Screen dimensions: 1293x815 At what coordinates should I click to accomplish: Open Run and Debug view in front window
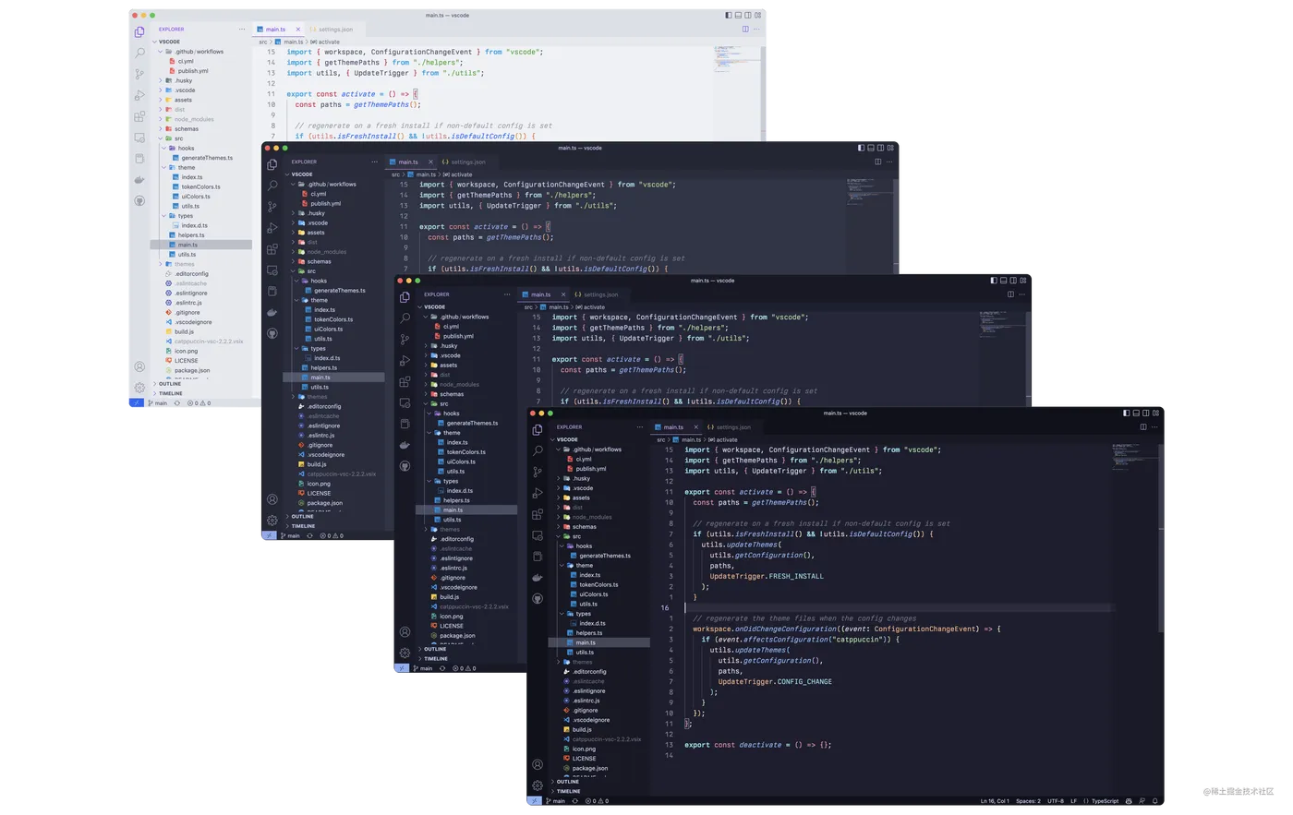(x=538, y=493)
